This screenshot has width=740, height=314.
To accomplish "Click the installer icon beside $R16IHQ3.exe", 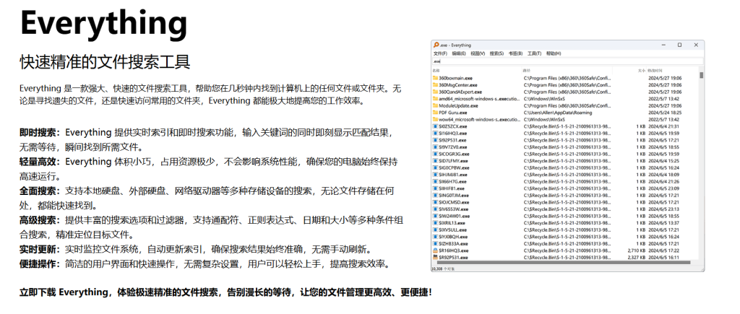I will click(x=435, y=250).
